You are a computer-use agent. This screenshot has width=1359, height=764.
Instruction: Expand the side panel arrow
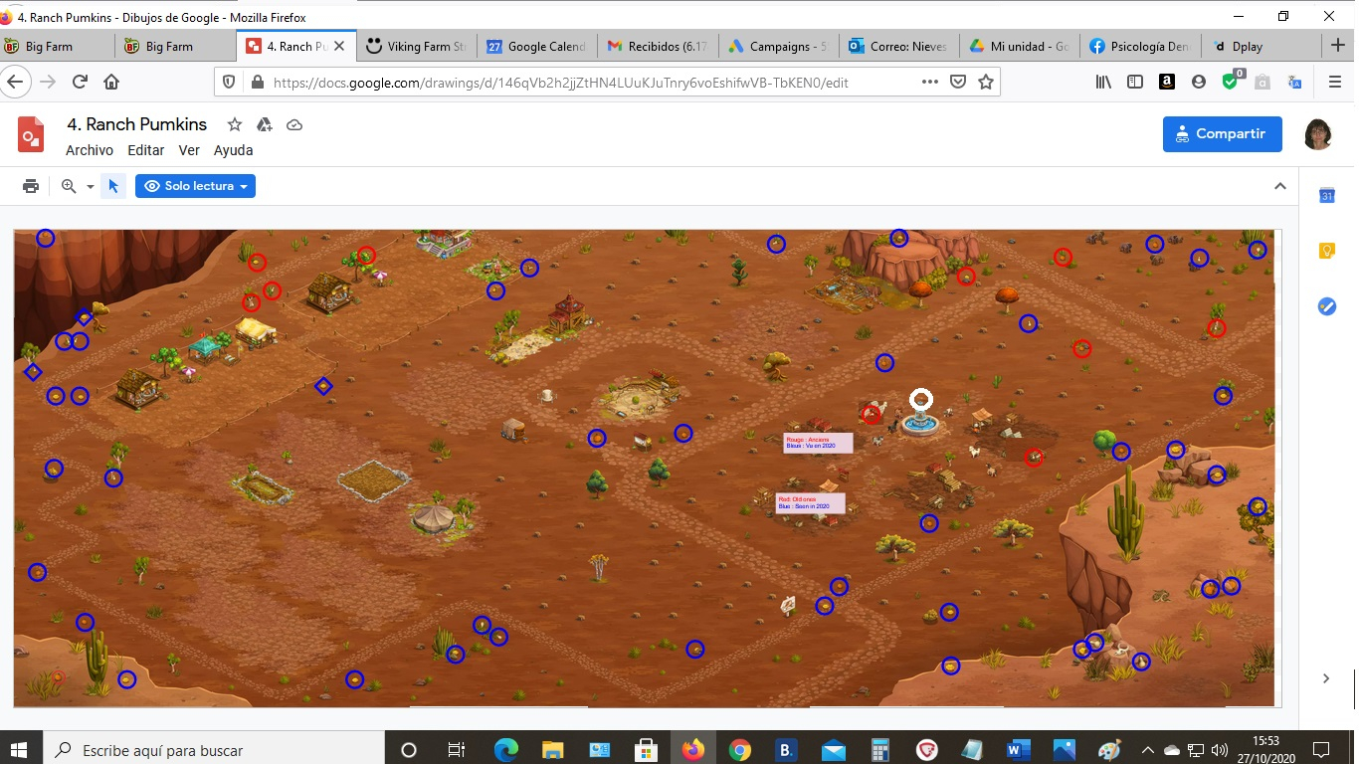pyautogui.click(x=1326, y=678)
